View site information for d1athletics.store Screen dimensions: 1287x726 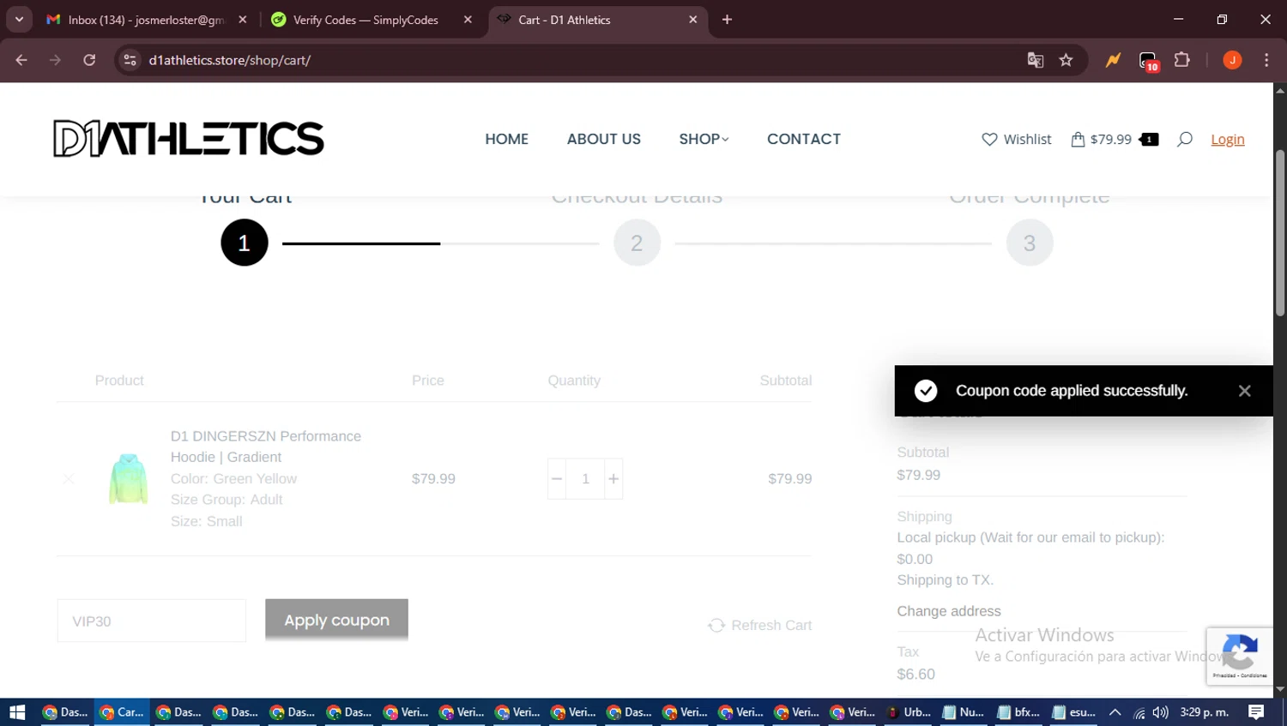coord(130,60)
